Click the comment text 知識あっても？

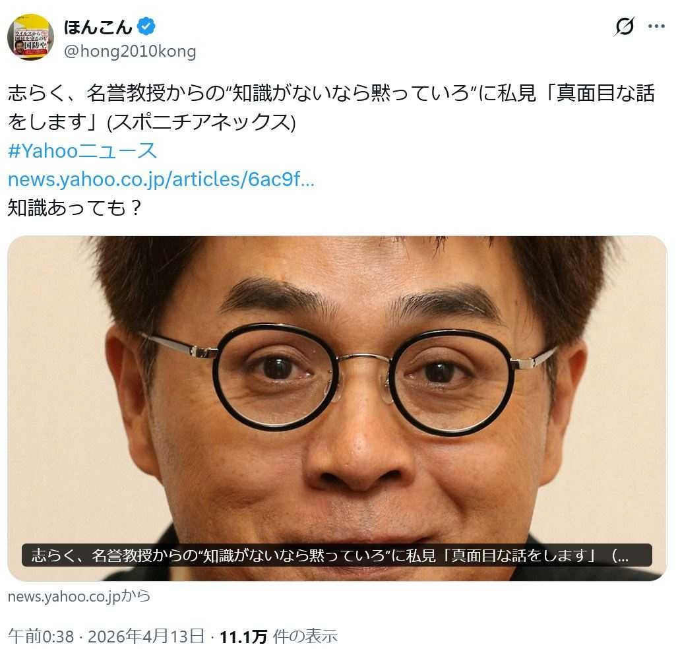point(75,208)
